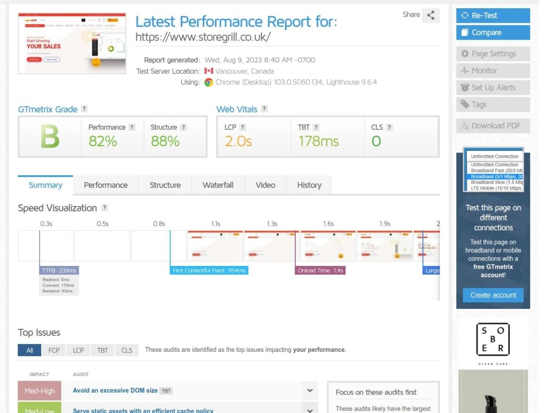Click the Re-Test refresh icon
Viewport: 551px width, 413px height.
click(x=464, y=15)
